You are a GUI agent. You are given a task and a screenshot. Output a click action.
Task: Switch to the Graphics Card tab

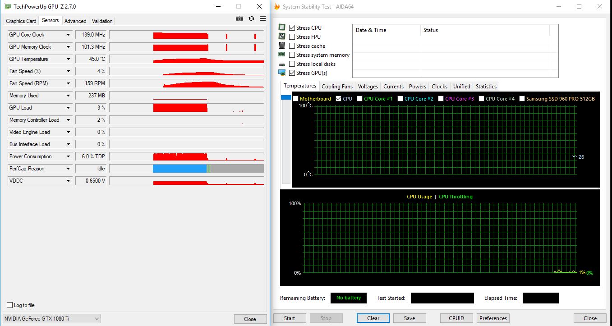tap(21, 21)
